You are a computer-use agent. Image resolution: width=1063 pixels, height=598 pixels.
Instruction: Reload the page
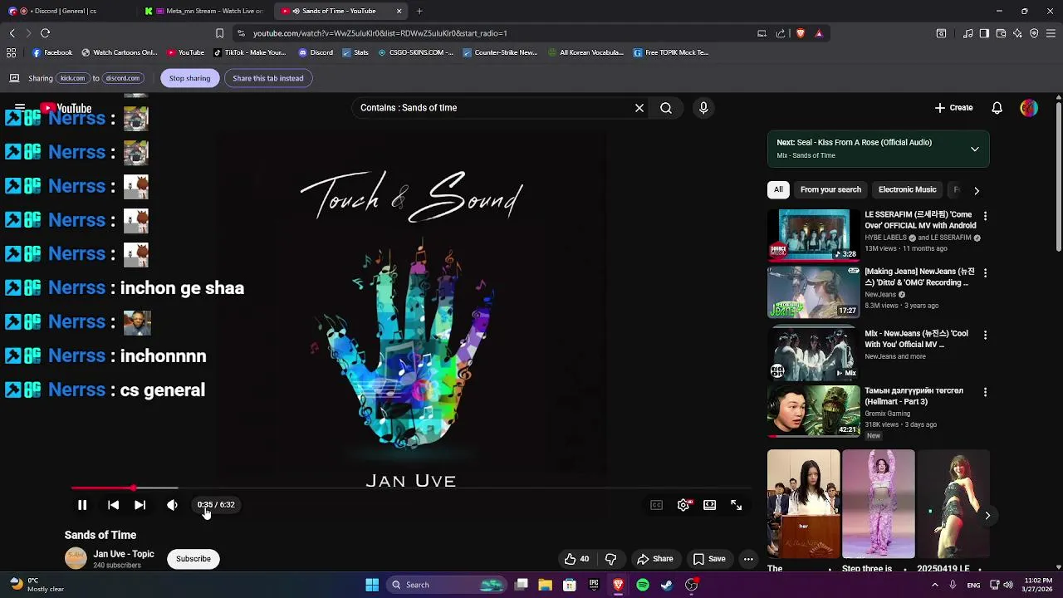click(x=45, y=33)
